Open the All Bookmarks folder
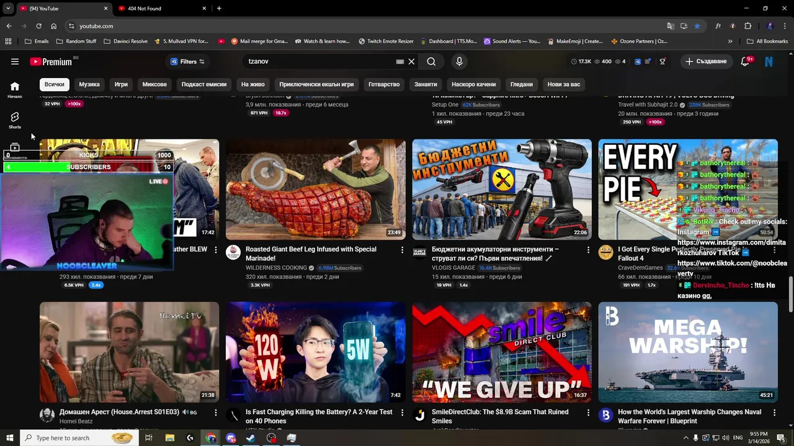The image size is (794, 446). (767, 41)
